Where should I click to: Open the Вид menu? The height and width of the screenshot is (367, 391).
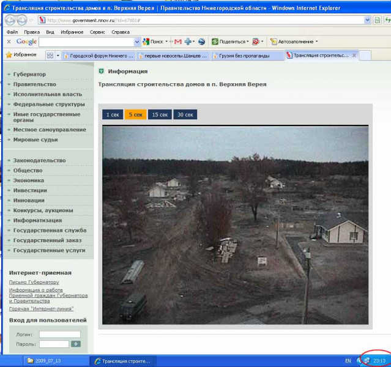tap(50, 32)
